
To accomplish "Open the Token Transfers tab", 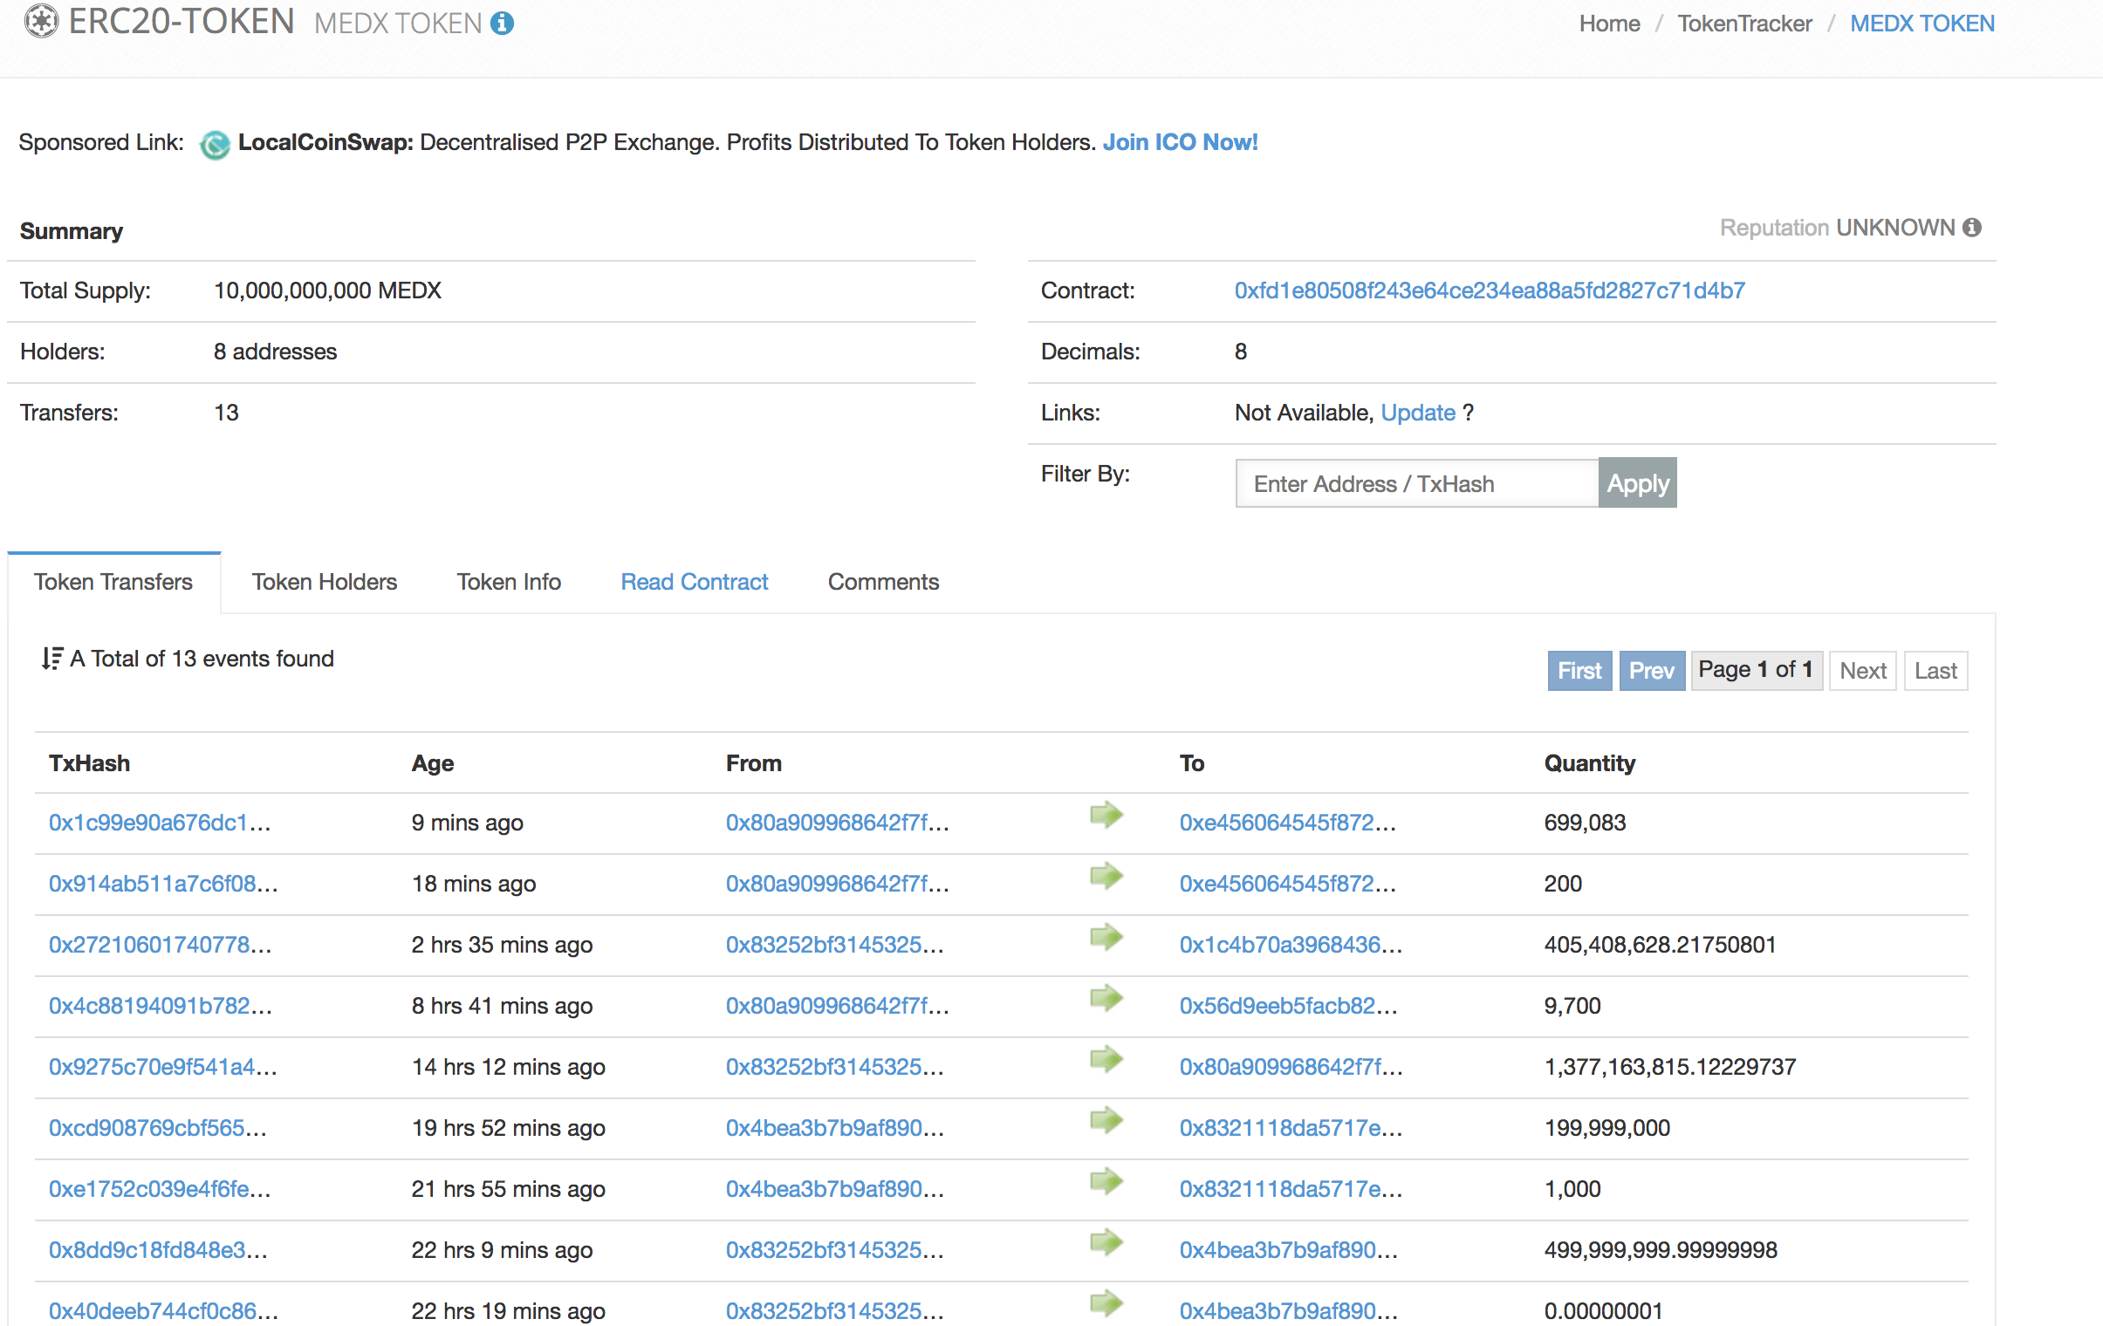I will pos(113,582).
